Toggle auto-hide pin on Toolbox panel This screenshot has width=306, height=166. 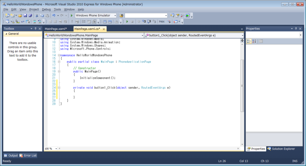36,29
